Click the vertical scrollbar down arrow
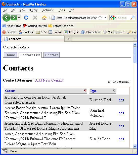The image size is (138, 155). tap(135, 146)
